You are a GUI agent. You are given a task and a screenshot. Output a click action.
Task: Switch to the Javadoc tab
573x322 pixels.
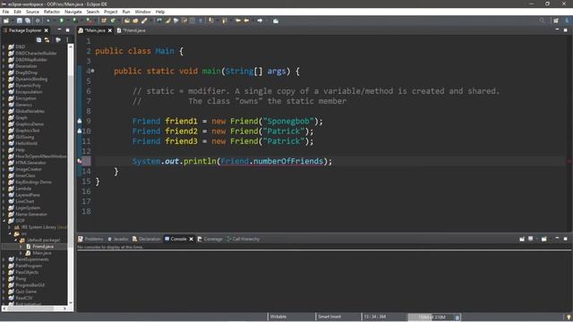[117, 239]
